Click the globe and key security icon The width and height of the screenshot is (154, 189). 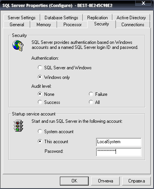coord(18,46)
